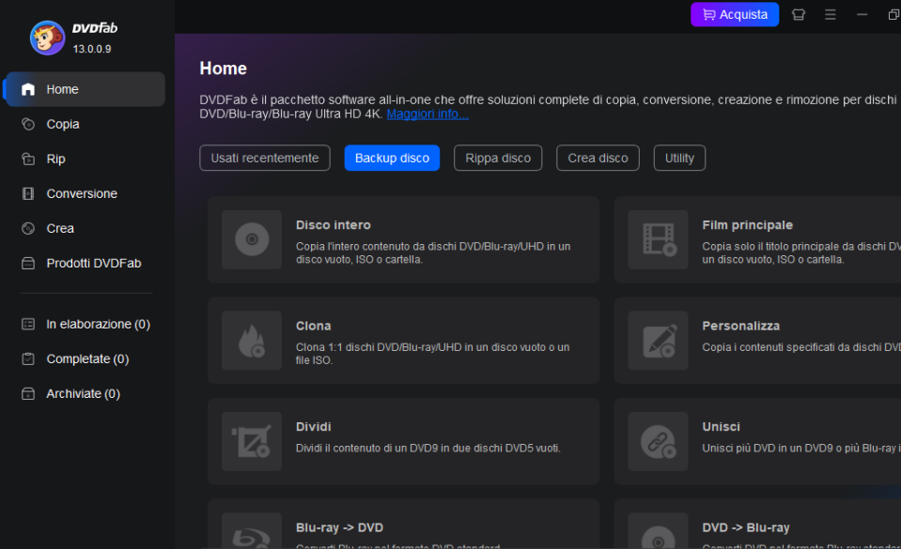Click the Rip sidebar icon

[x=28, y=159]
